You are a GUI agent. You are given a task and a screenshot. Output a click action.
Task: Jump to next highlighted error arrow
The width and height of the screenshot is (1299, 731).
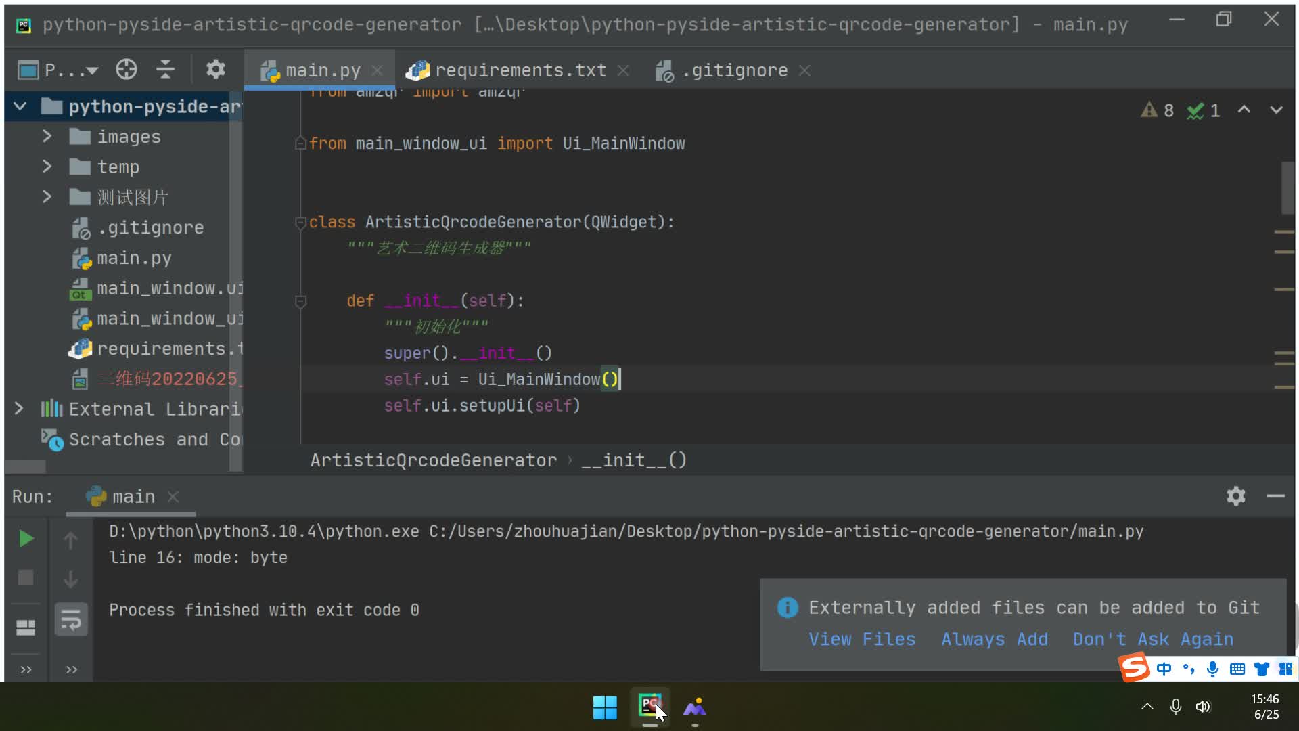[x=1276, y=110]
